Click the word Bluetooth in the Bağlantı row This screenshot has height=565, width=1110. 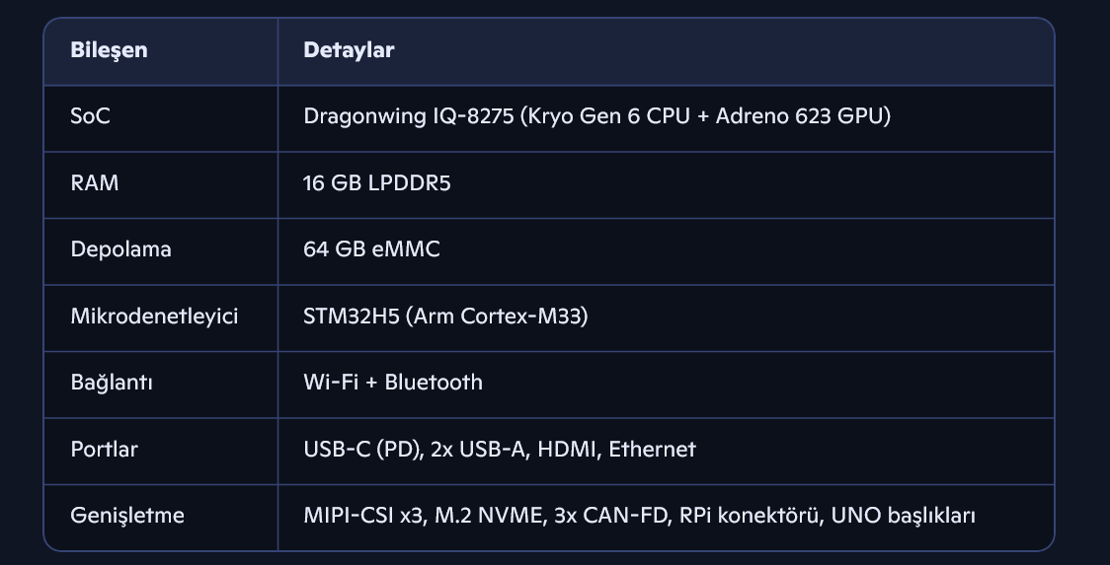(434, 383)
